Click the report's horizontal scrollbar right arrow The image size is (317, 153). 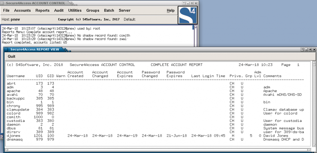[309, 150]
